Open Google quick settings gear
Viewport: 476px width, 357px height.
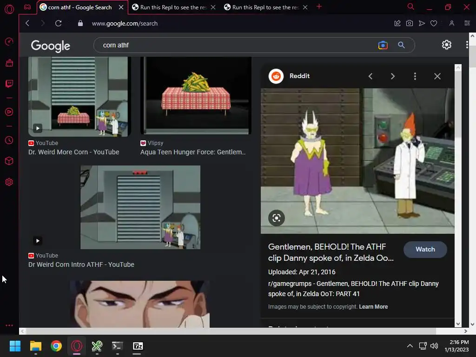click(x=447, y=45)
